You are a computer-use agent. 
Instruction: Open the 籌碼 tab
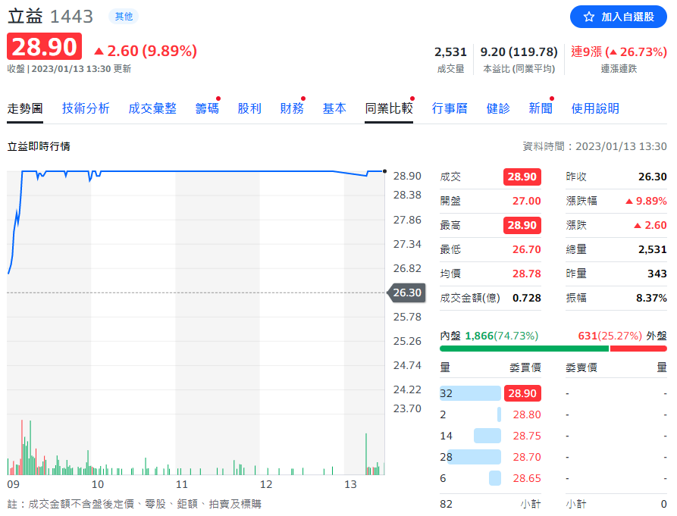click(207, 108)
